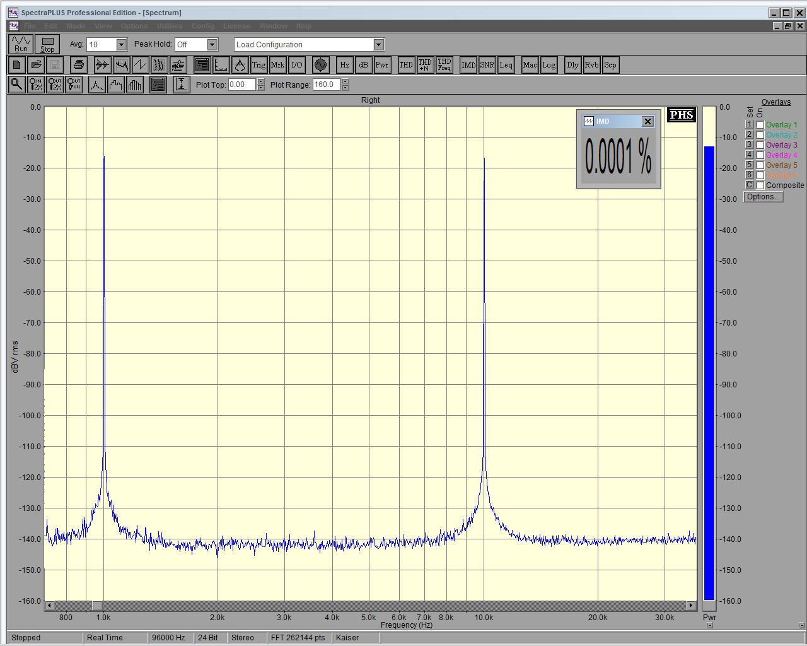The image size is (807, 646).
Task: Click the Run analyzer button
Action: [x=21, y=44]
